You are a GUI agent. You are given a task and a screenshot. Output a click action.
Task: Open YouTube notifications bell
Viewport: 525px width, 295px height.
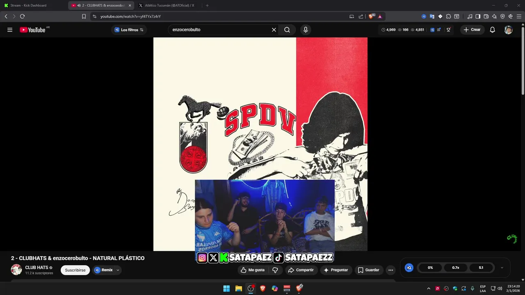(x=493, y=30)
